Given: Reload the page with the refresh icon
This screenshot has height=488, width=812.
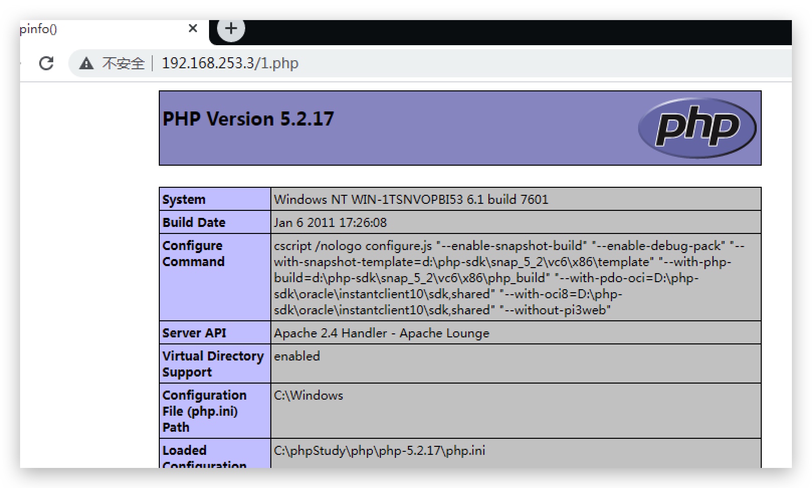Looking at the screenshot, I should [x=46, y=63].
